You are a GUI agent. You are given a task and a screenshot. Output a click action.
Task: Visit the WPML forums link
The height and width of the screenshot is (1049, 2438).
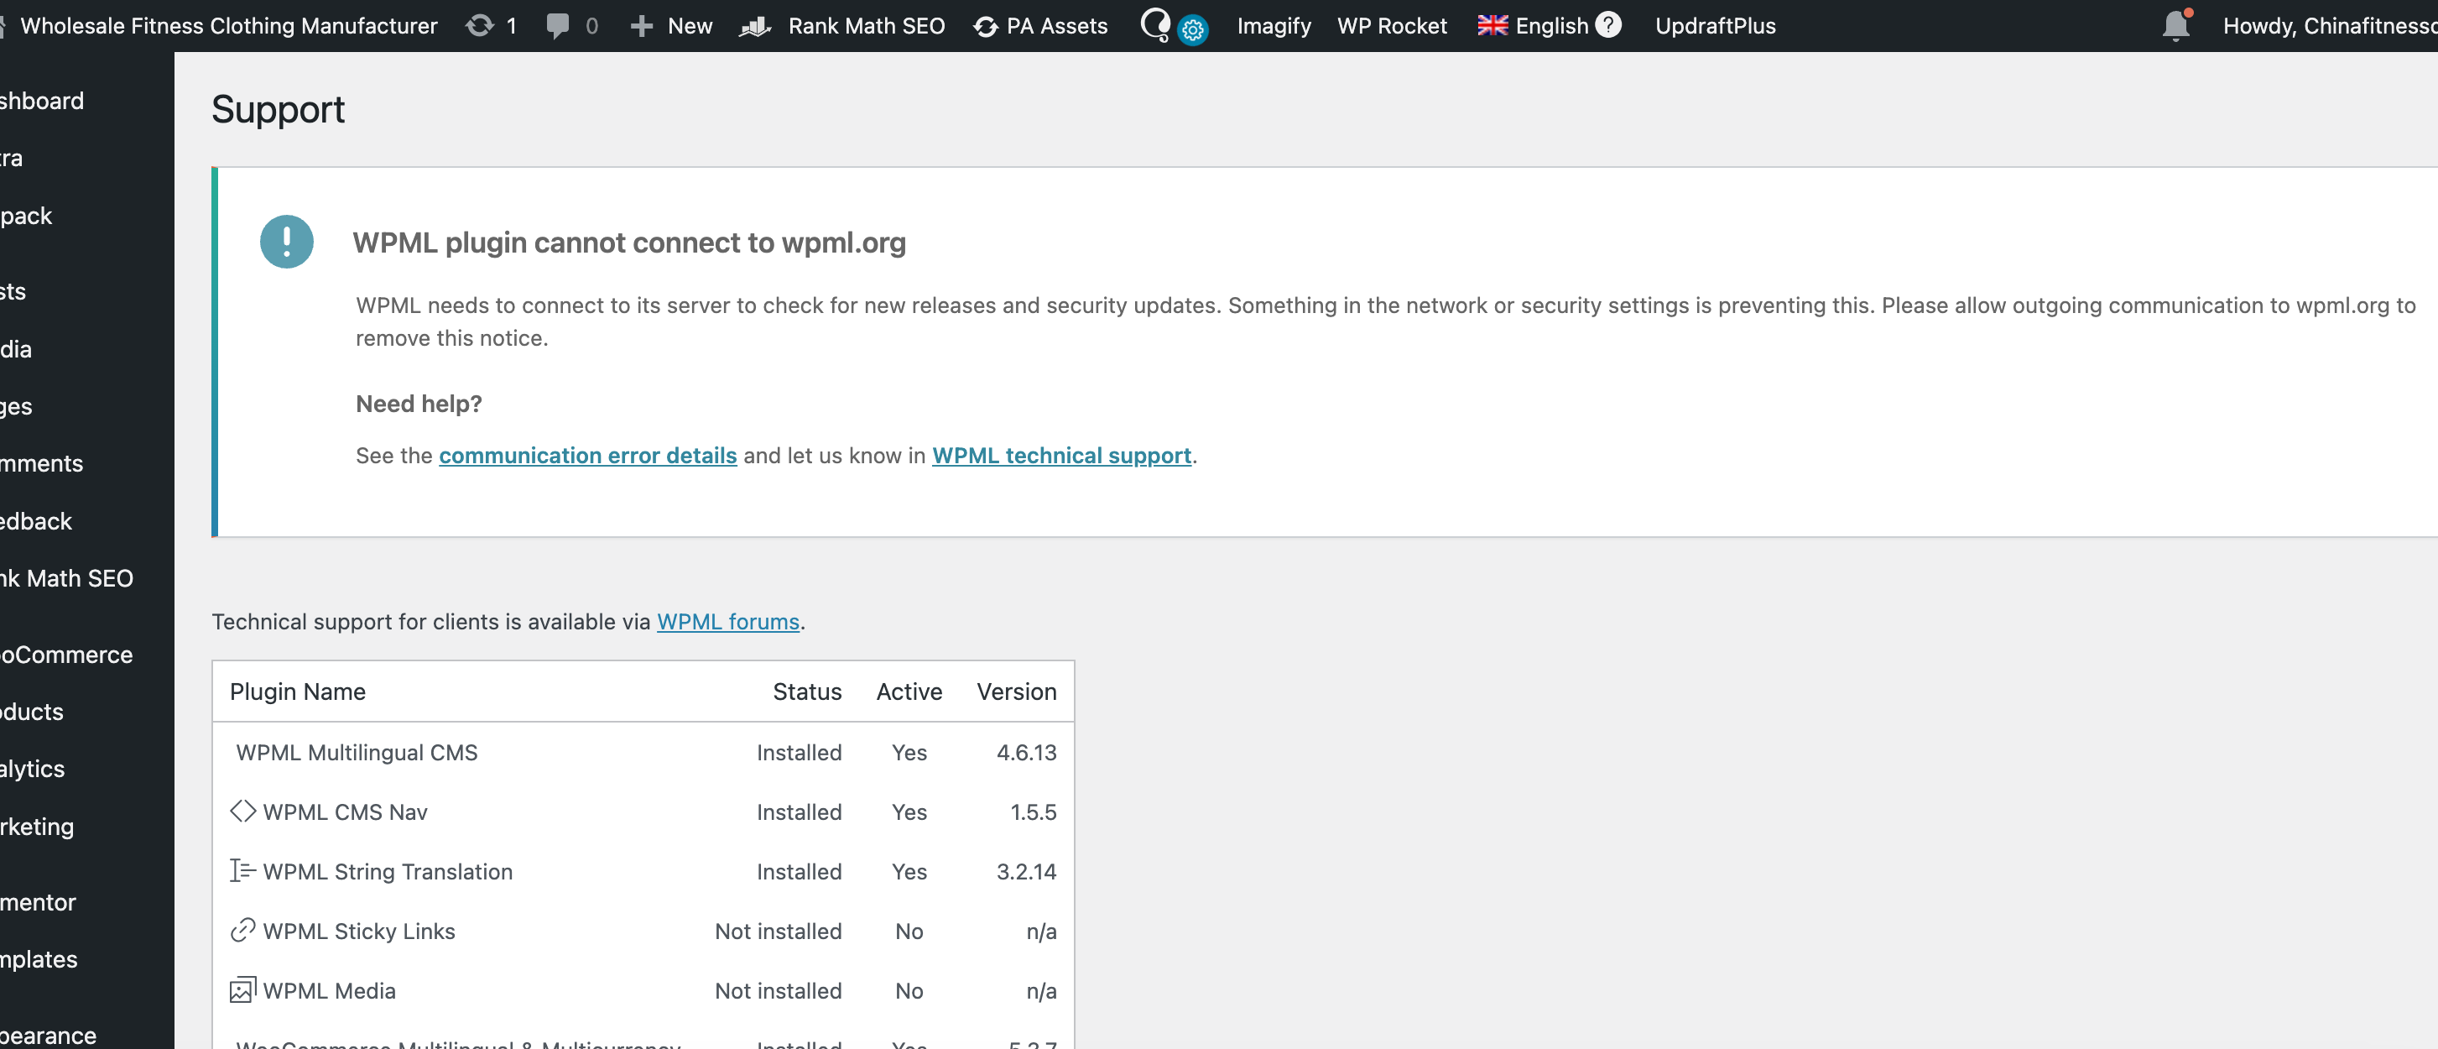coord(728,621)
